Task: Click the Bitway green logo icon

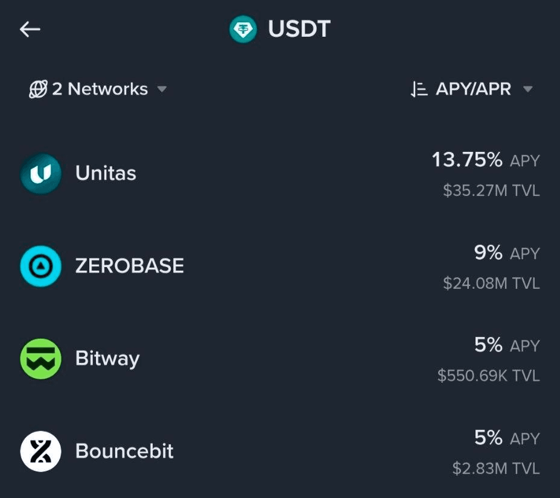Action: [40, 359]
